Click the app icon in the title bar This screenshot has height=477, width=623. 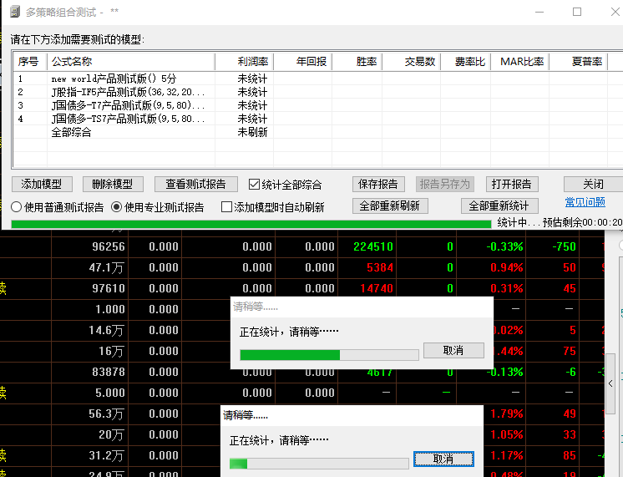pyautogui.click(x=13, y=13)
